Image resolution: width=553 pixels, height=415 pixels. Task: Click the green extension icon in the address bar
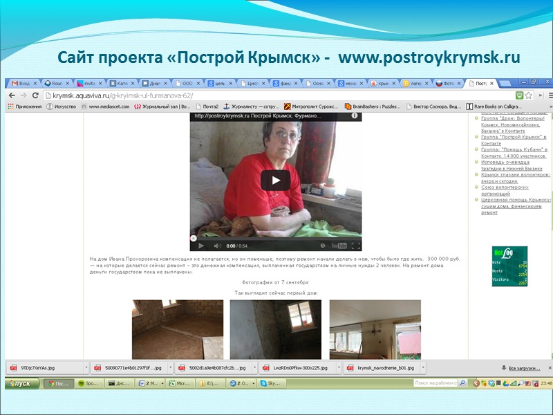tap(519, 95)
